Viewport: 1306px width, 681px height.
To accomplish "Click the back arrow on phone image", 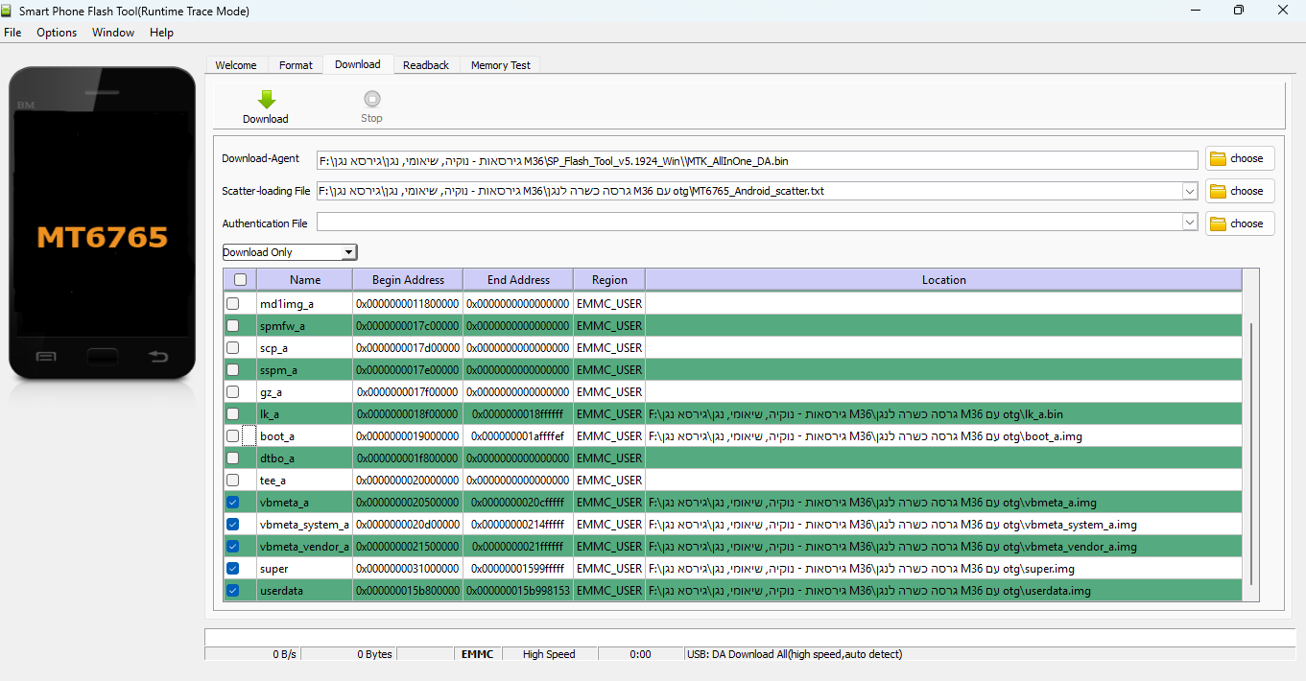I will click(157, 357).
